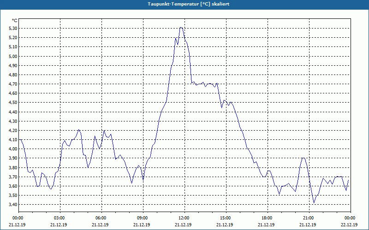Select the 5,30 y-axis value

click(x=13, y=29)
